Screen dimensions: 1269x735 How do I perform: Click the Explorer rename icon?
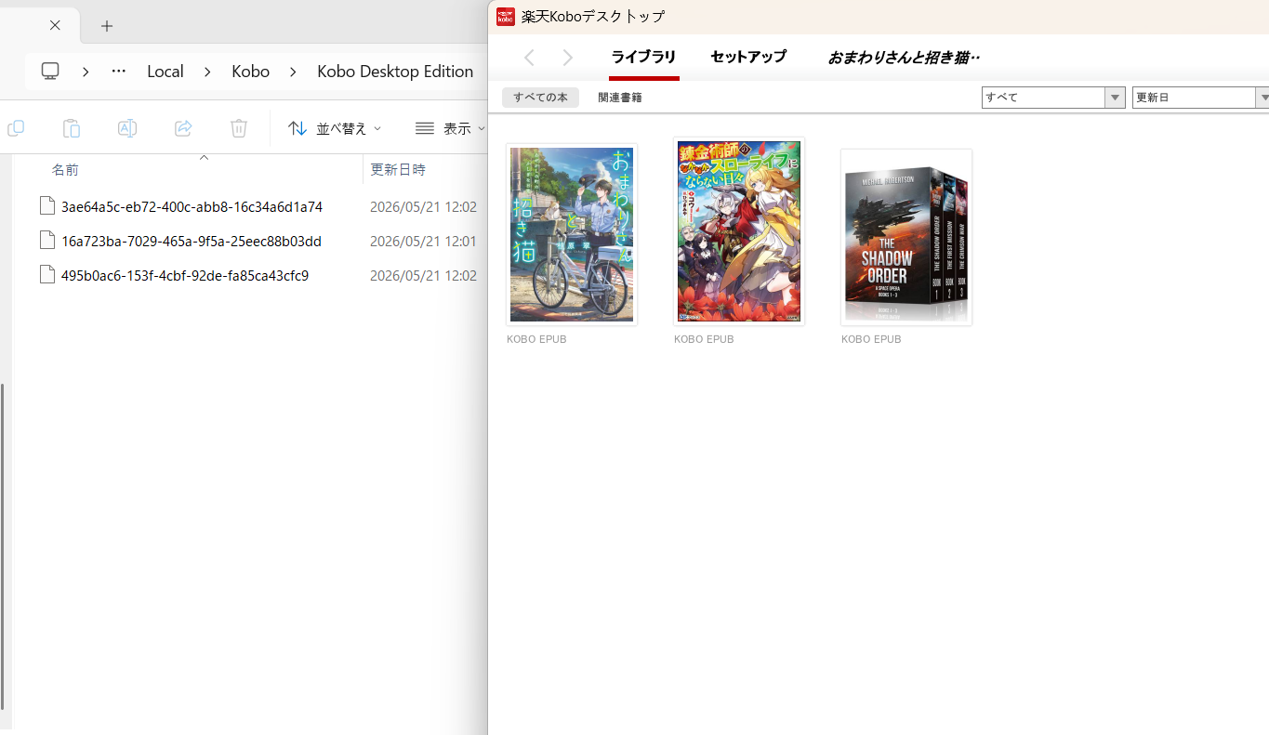click(127, 128)
